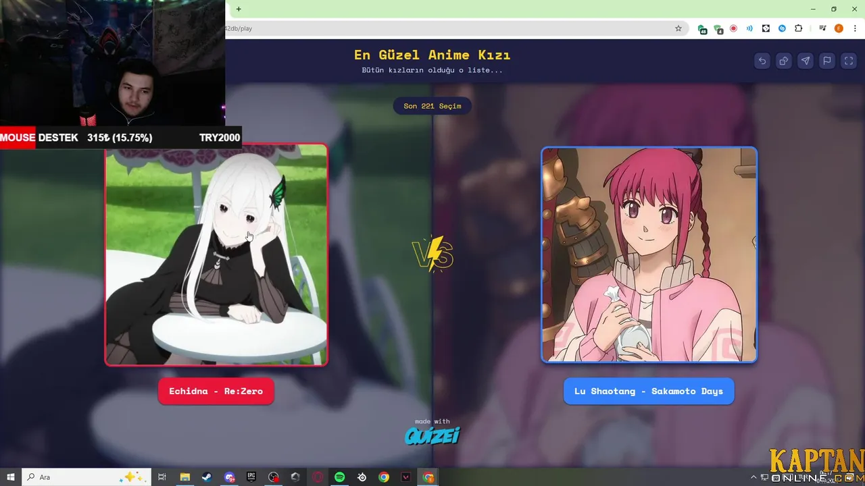Image resolution: width=865 pixels, height=486 pixels.
Task: Open the red circle Opera taskbar icon
Action: point(318,477)
